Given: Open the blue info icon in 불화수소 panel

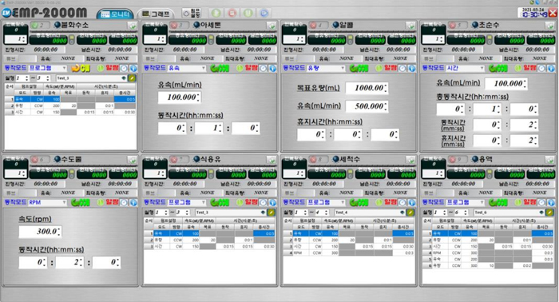Looking at the screenshot, I should point(133,68).
